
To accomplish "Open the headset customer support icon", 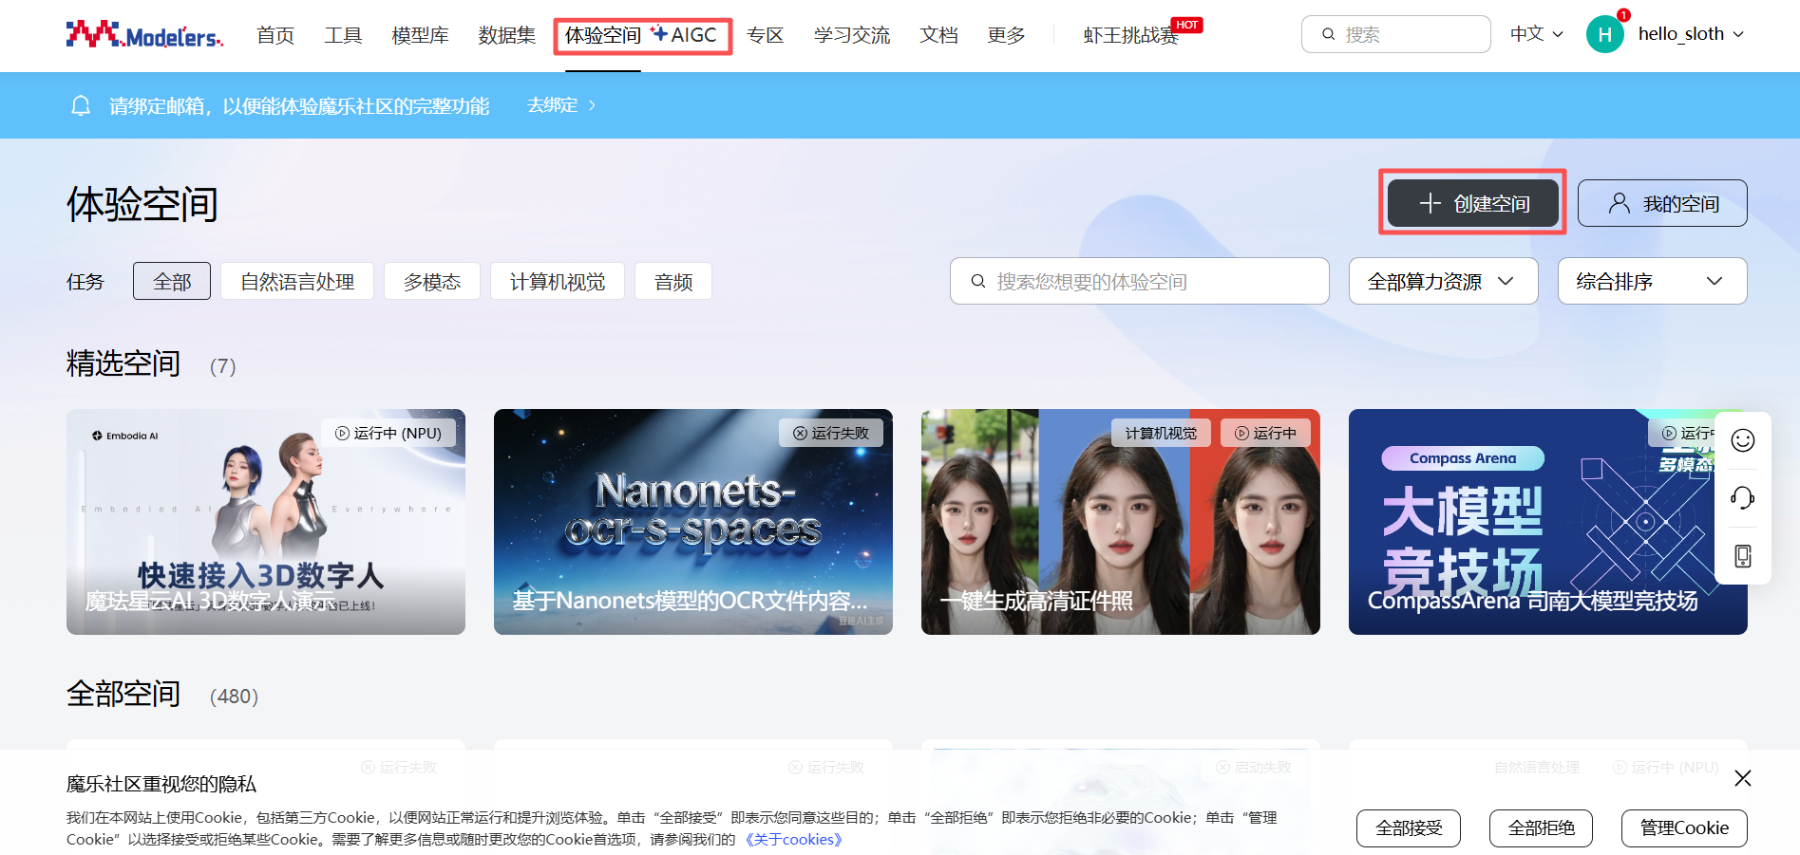I will [1742, 498].
